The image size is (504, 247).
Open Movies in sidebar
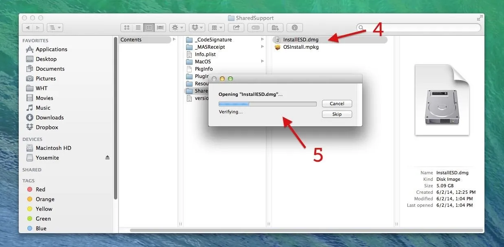[x=44, y=98]
